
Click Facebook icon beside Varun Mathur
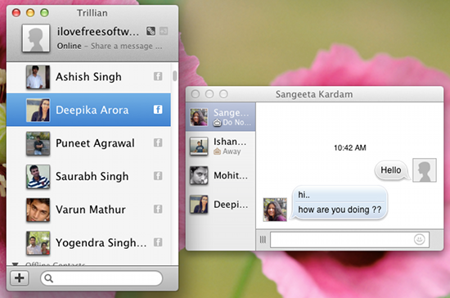click(x=158, y=209)
